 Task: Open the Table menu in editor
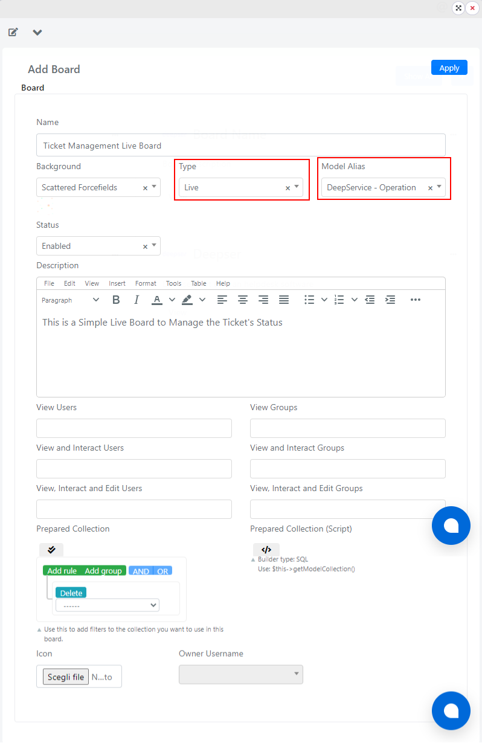pyautogui.click(x=199, y=283)
